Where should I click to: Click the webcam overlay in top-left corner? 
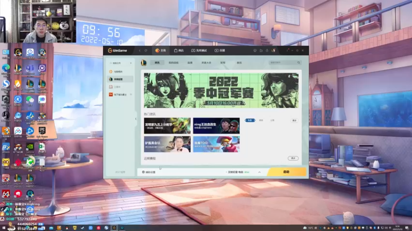[38, 21]
